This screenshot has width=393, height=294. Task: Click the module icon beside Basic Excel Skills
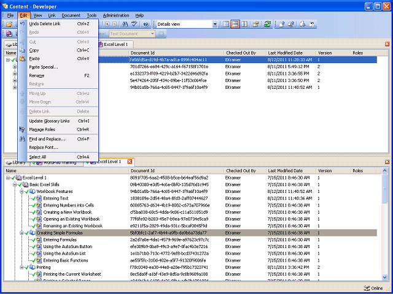point(26,184)
